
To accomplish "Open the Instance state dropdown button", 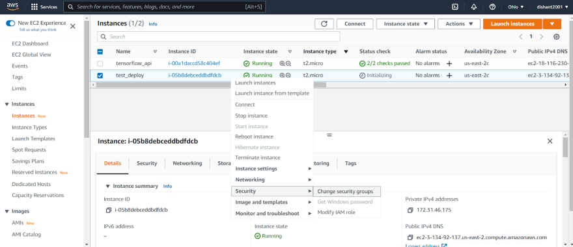I will (405, 23).
